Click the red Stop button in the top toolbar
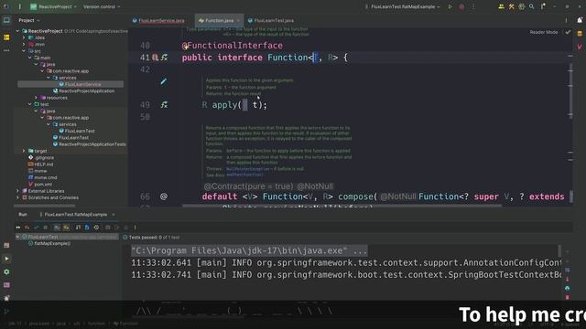The width and height of the screenshot is (586, 329). coord(461,6)
